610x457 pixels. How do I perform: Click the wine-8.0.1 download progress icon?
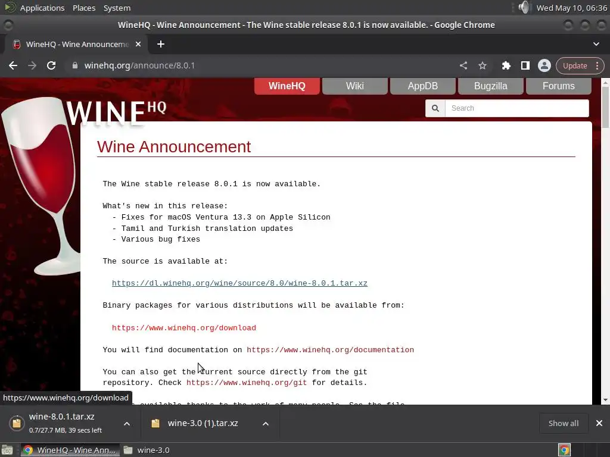pos(17,423)
